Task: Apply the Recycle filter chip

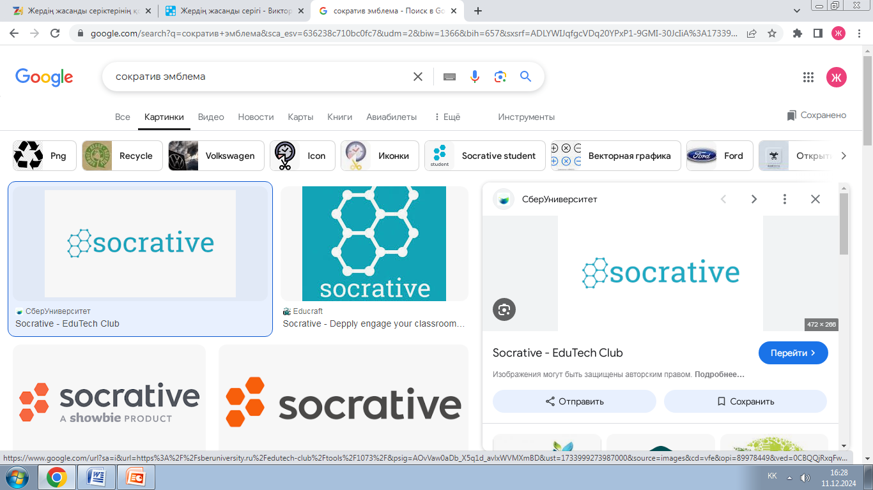Action: (x=122, y=156)
